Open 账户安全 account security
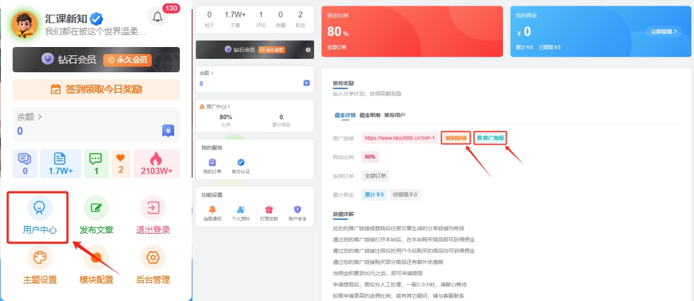694x301 pixels. coord(297,213)
